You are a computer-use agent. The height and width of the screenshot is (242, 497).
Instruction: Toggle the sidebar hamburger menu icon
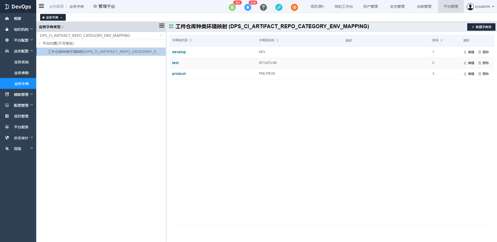pyautogui.click(x=41, y=6)
